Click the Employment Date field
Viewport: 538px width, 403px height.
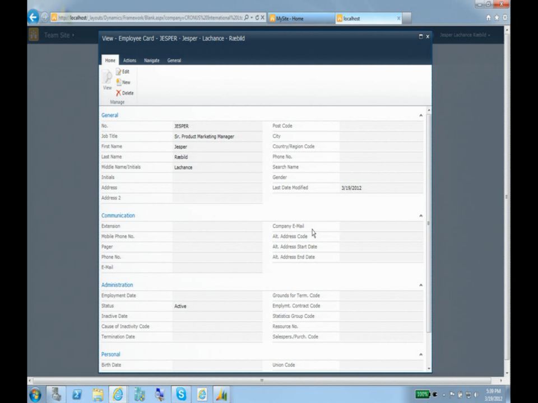click(x=217, y=296)
